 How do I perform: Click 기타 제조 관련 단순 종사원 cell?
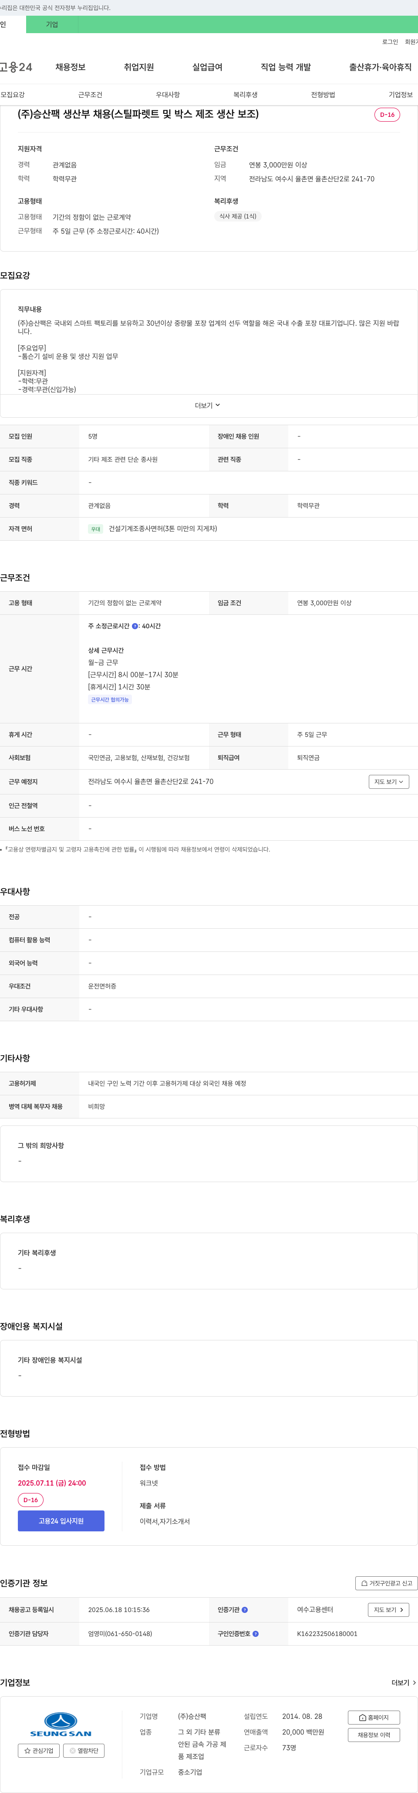coord(123,460)
